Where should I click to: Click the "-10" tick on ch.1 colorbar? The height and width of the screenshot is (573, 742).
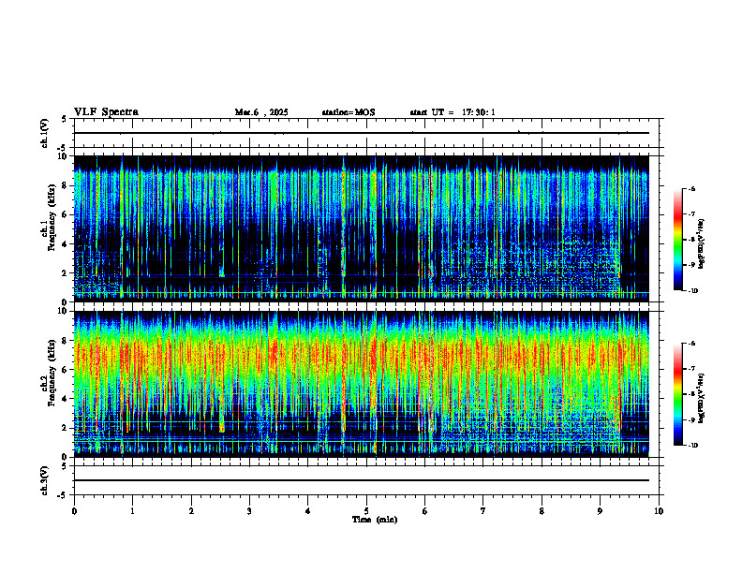[692, 291]
